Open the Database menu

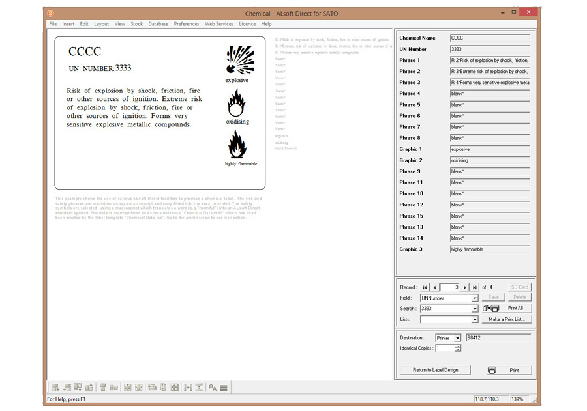click(x=158, y=24)
